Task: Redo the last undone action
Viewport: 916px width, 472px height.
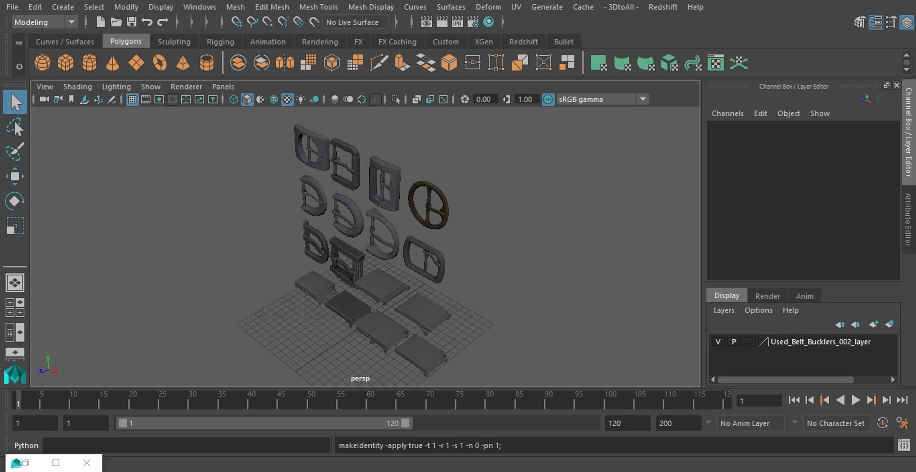Action: (163, 22)
